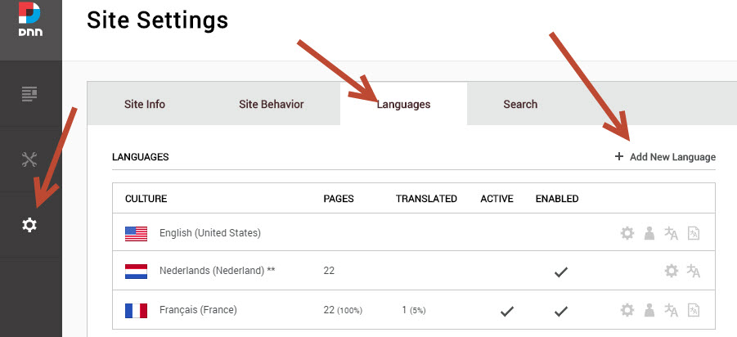Click the localize page icon for Français (France)
The width and height of the screenshot is (737, 337).
click(x=694, y=310)
